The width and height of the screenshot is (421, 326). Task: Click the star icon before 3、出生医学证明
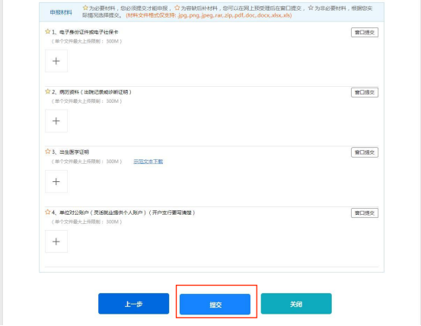click(48, 152)
